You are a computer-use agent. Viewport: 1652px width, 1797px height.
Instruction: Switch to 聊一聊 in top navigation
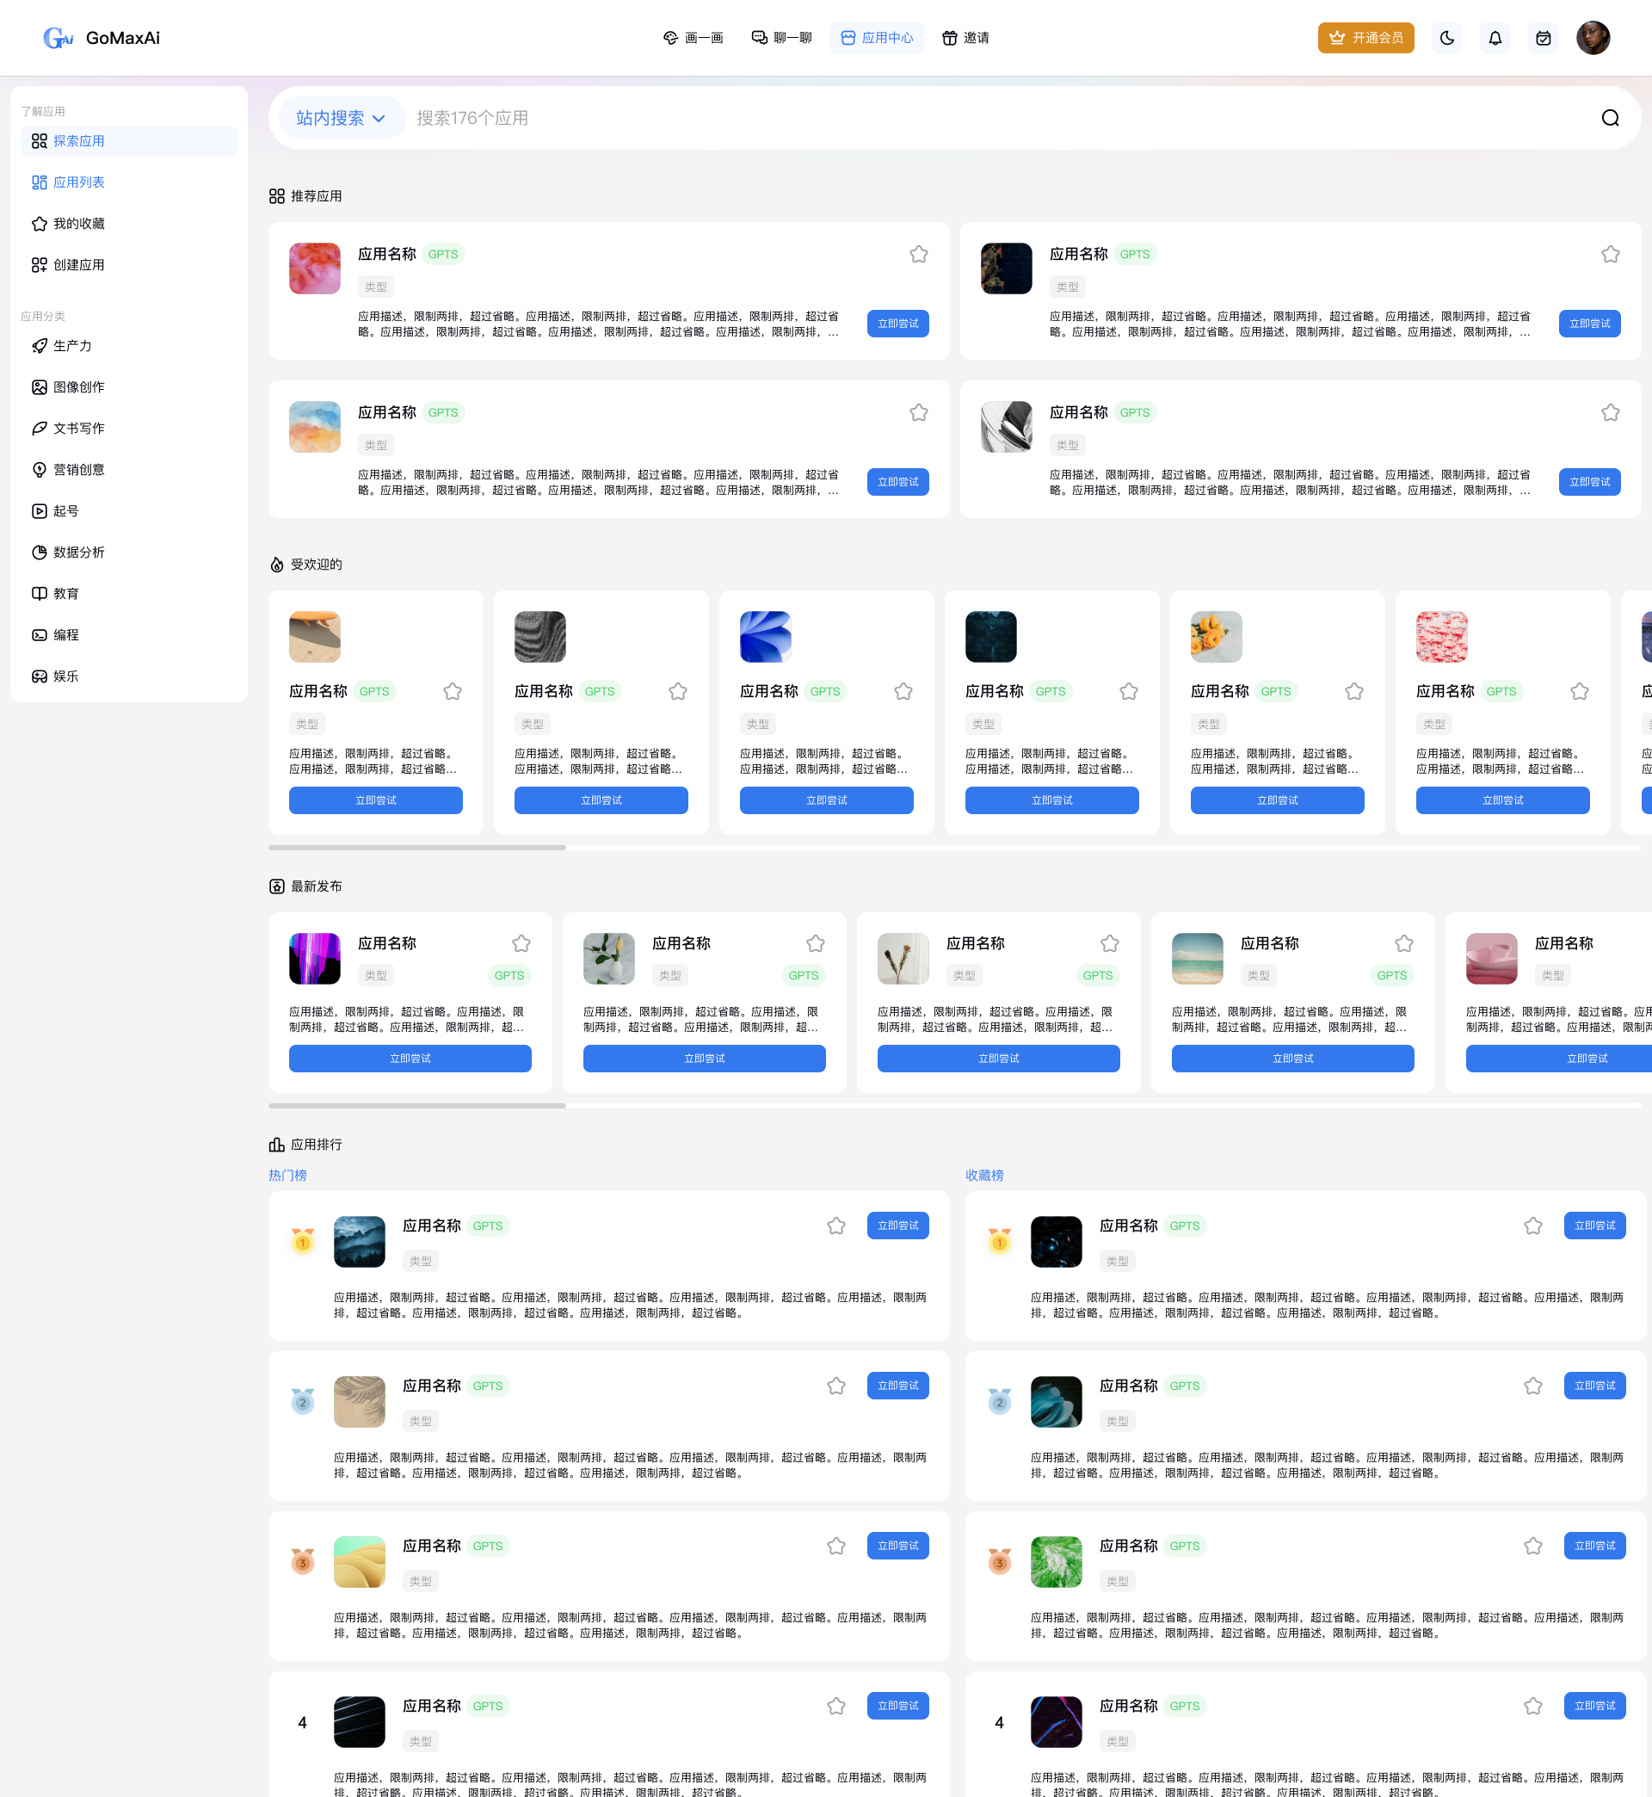[781, 38]
